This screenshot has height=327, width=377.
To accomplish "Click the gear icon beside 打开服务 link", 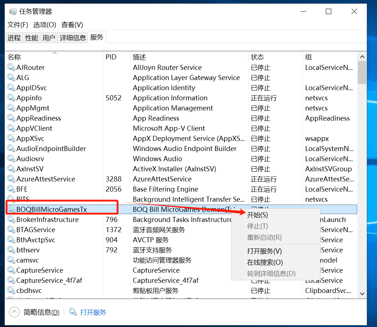I will [x=73, y=312].
